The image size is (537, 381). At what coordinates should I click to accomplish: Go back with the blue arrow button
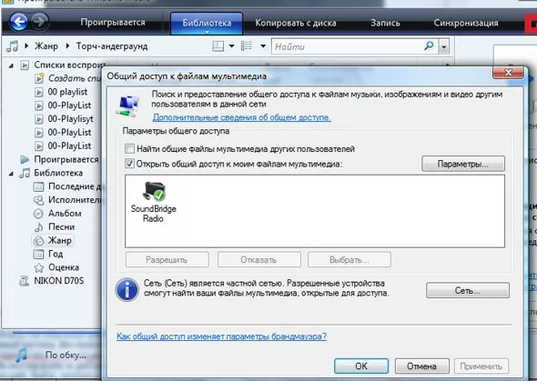tap(18, 22)
